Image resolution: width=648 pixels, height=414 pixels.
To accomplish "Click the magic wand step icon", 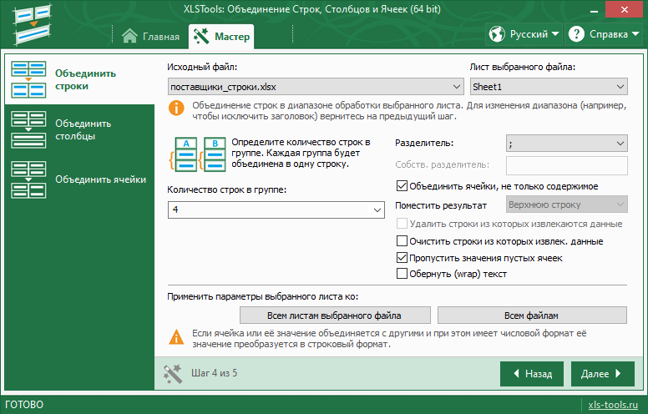I will point(173,373).
